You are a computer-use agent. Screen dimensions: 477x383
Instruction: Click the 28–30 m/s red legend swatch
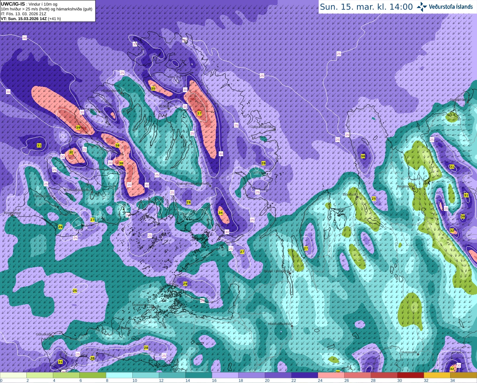pos(384,375)
